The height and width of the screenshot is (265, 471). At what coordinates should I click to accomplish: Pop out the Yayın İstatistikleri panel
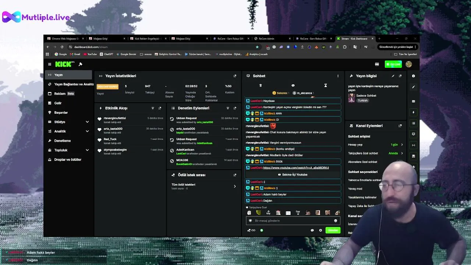(x=235, y=76)
